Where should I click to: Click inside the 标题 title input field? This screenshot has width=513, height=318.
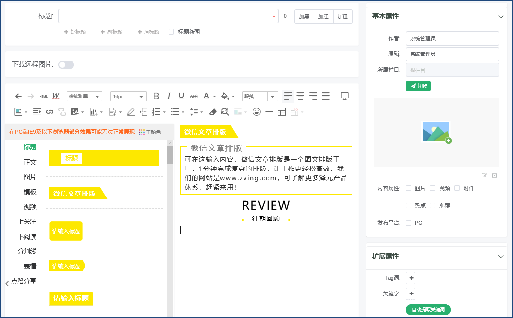[167, 16]
